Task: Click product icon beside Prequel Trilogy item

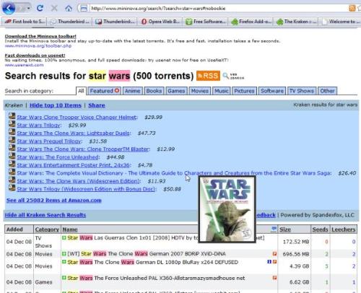Action: 12,140
